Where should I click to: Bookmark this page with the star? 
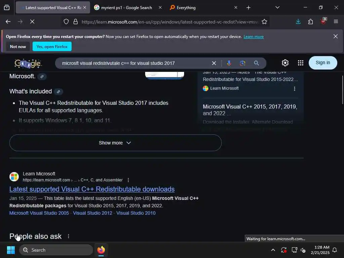click(x=264, y=22)
